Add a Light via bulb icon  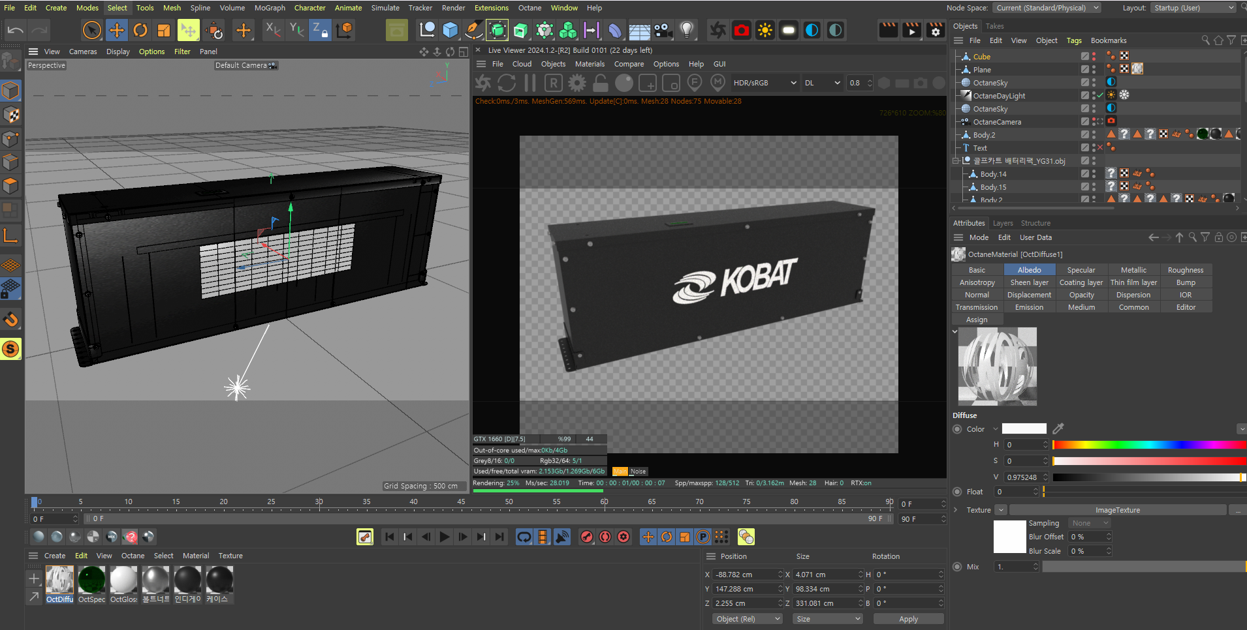686,30
